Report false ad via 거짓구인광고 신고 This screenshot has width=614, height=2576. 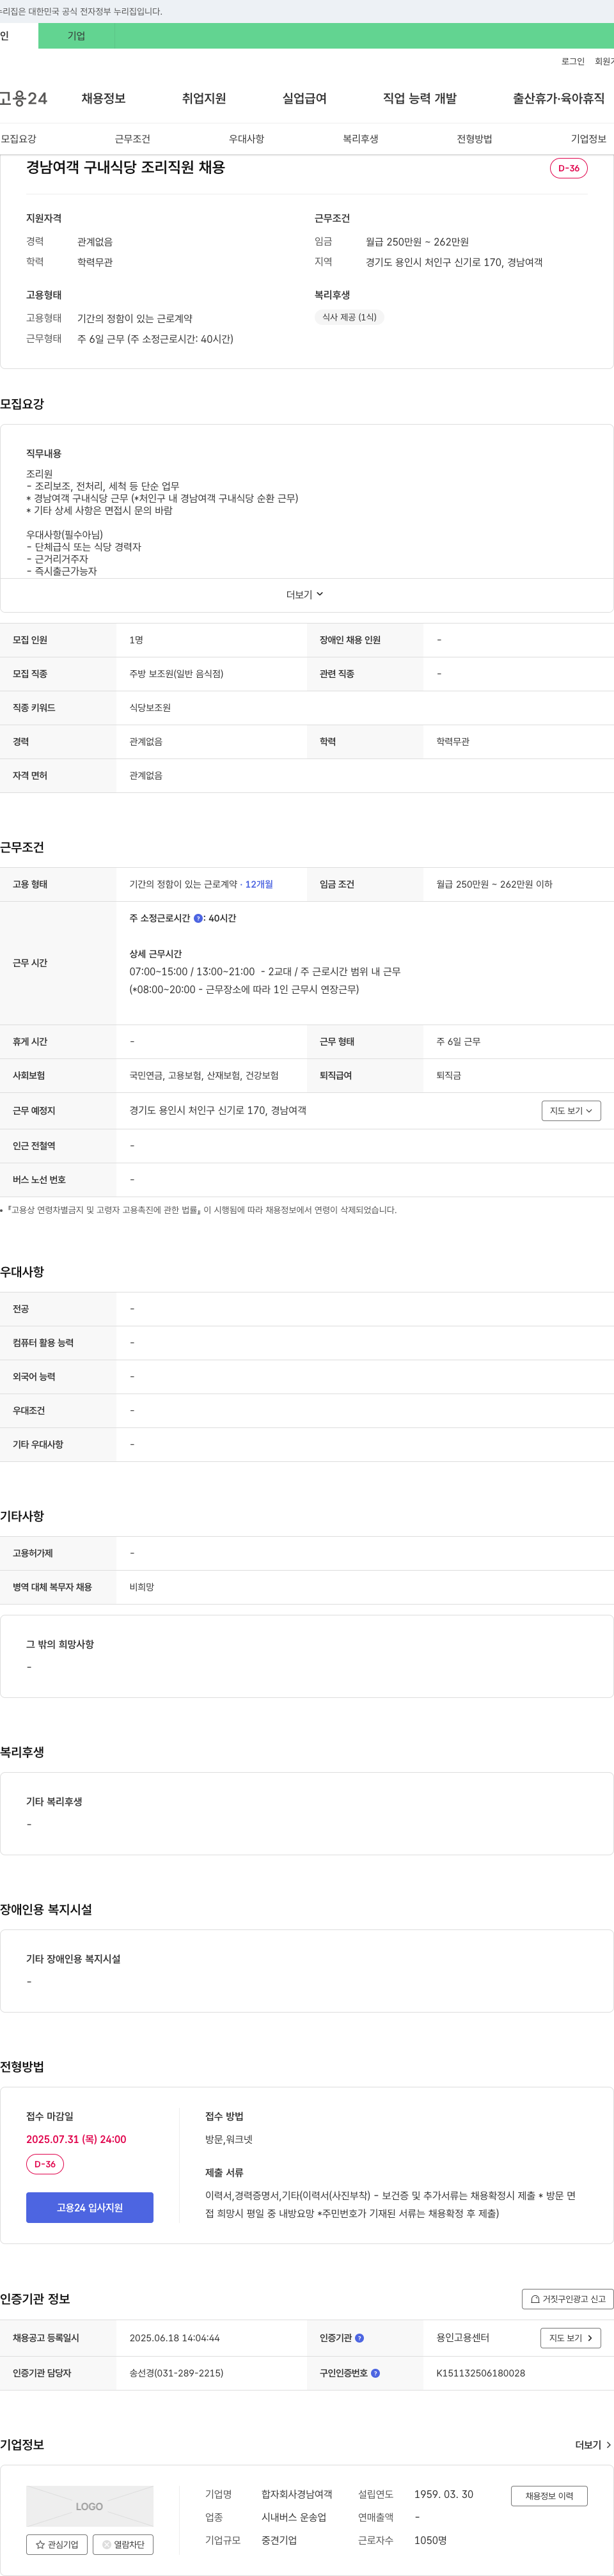(568, 2299)
